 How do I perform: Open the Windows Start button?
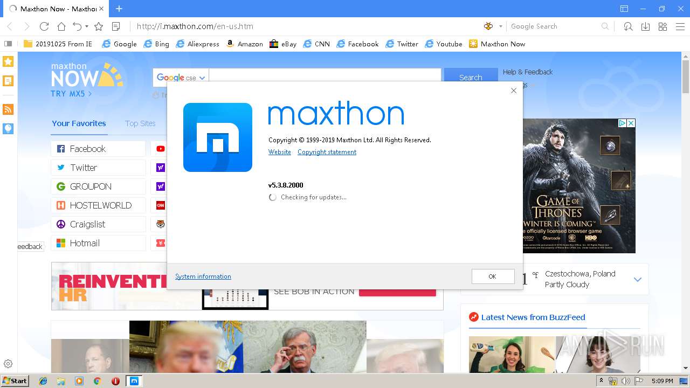15,380
